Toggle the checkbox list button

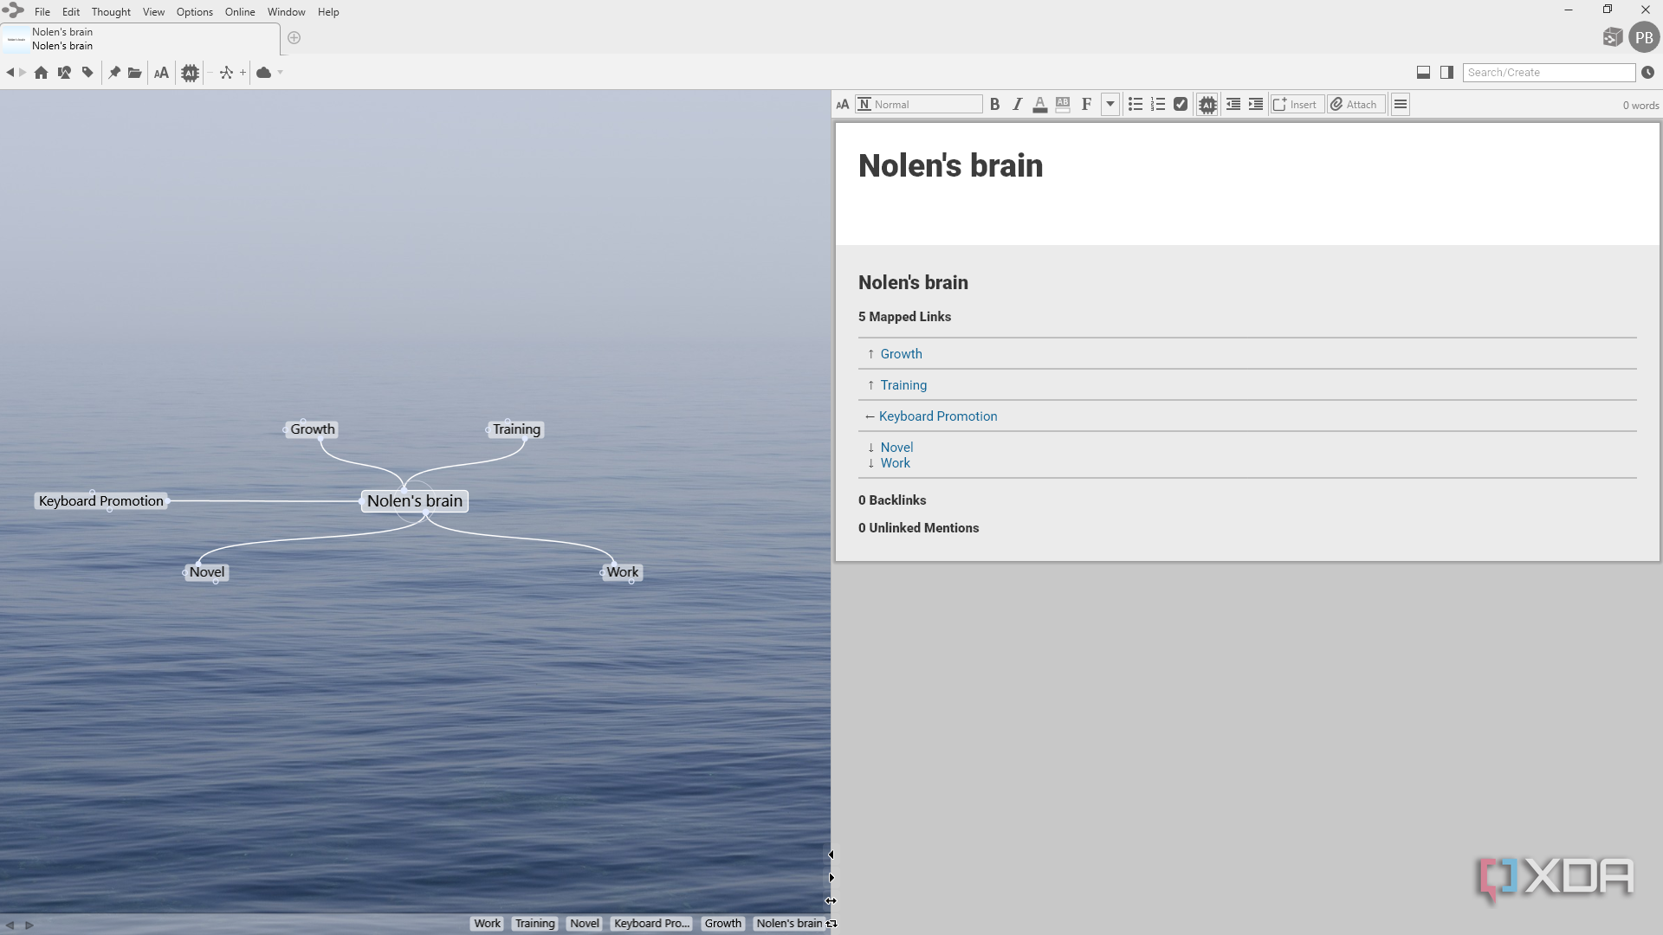point(1181,105)
